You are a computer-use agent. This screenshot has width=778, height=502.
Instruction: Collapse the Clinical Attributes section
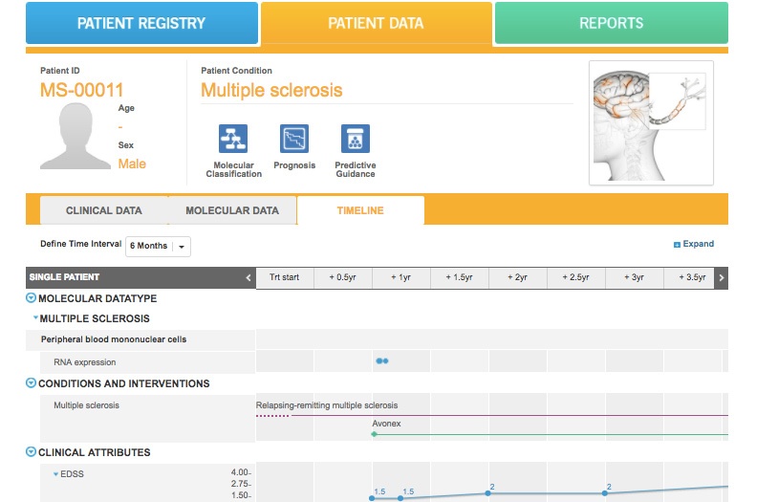31,452
